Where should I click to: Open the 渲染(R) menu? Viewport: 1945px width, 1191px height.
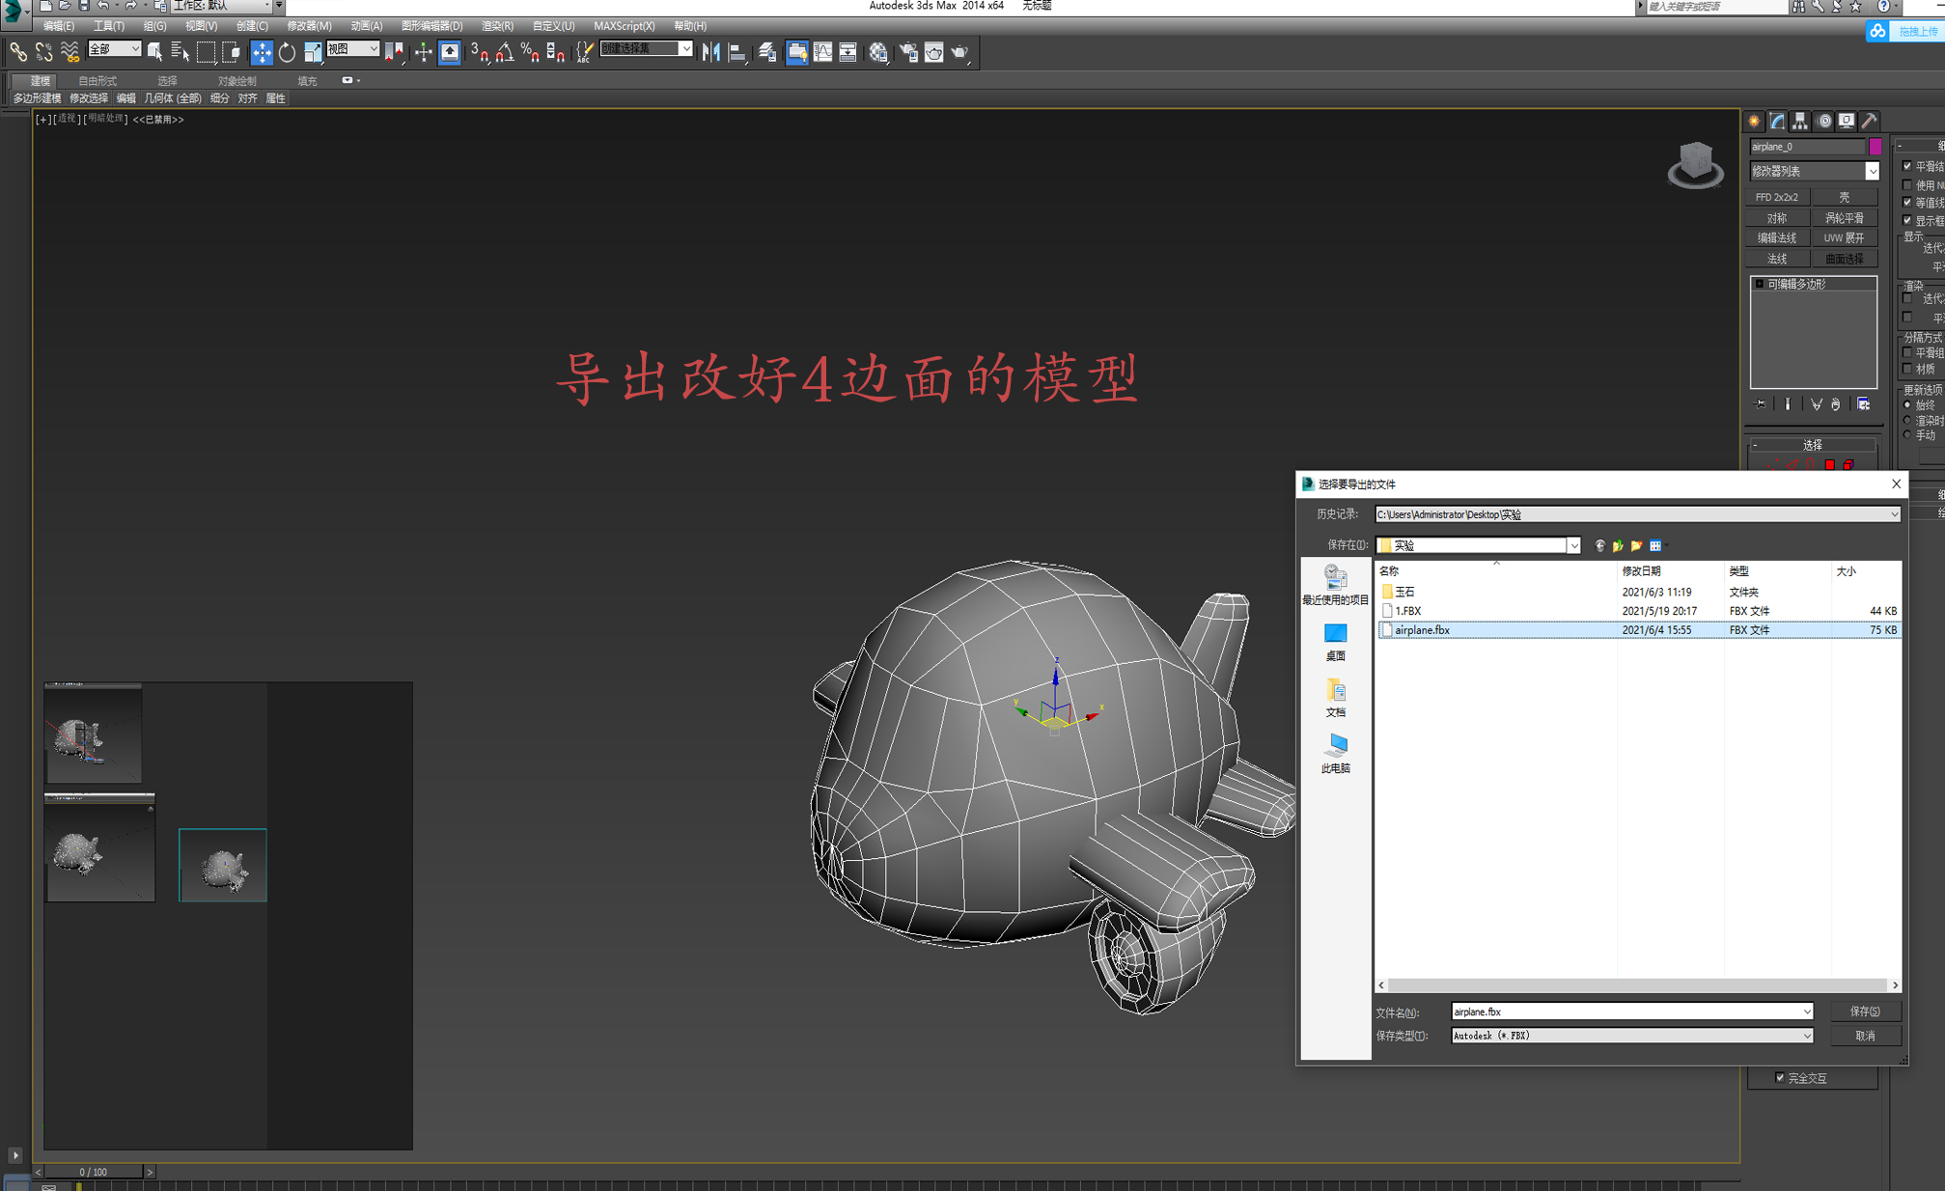click(x=497, y=26)
